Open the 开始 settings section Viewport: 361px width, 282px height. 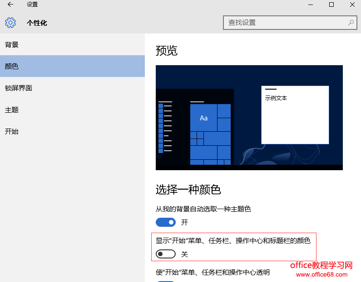pos(72,131)
